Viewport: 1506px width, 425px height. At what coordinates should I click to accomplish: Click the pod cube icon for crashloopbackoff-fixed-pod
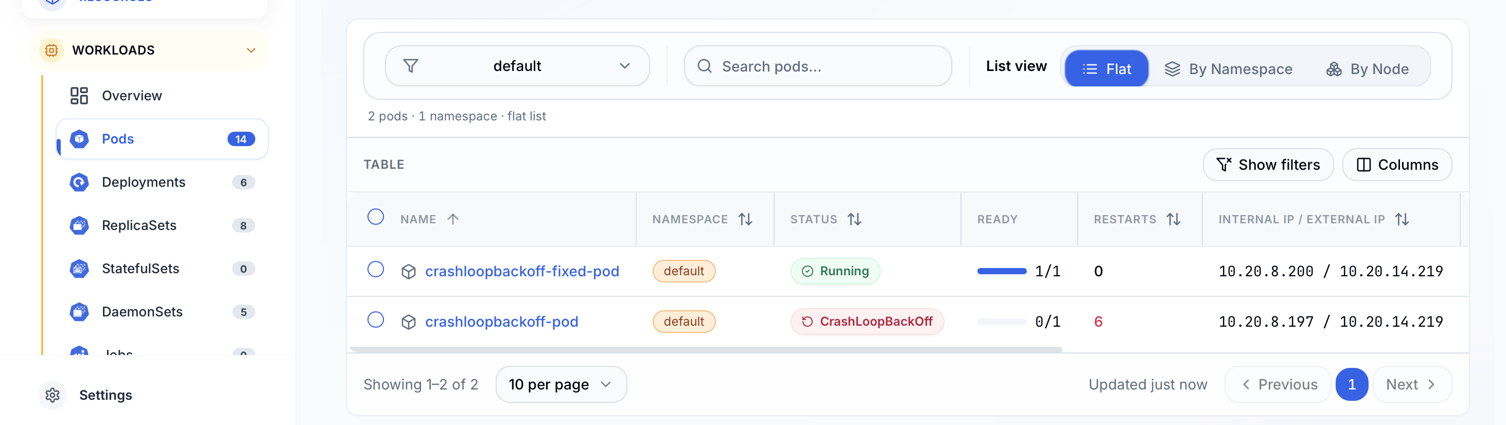coord(409,271)
